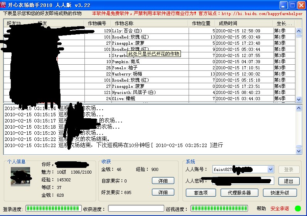Open 详细 for 自家果实
This screenshot has height=216, width=307.
[x=164, y=181]
